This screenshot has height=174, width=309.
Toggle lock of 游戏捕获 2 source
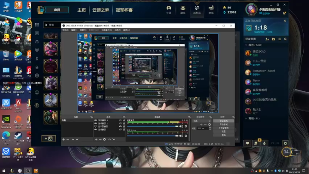[124, 123]
